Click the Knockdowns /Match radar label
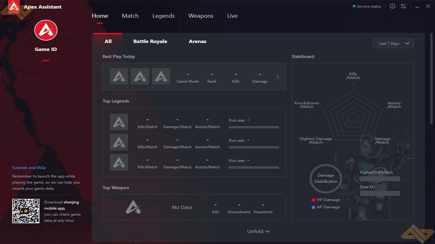The image size is (435, 244). click(x=307, y=105)
